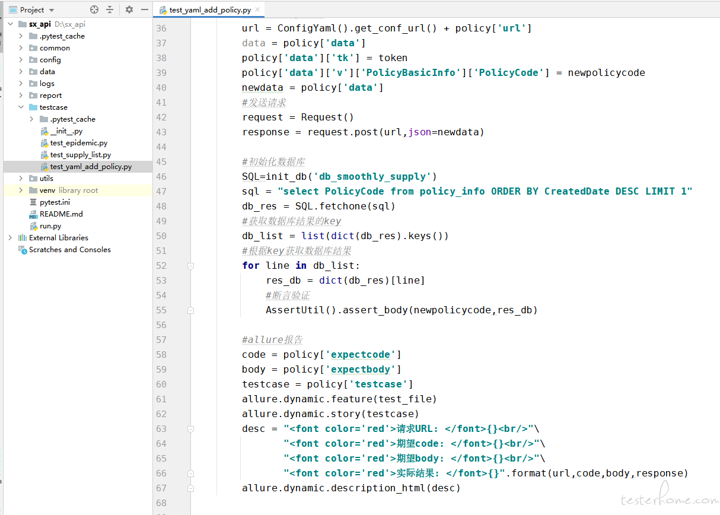Click the run.py Python file icon
Image resolution: width=720 pixels, height=515 pixels.
pos(34,226)
